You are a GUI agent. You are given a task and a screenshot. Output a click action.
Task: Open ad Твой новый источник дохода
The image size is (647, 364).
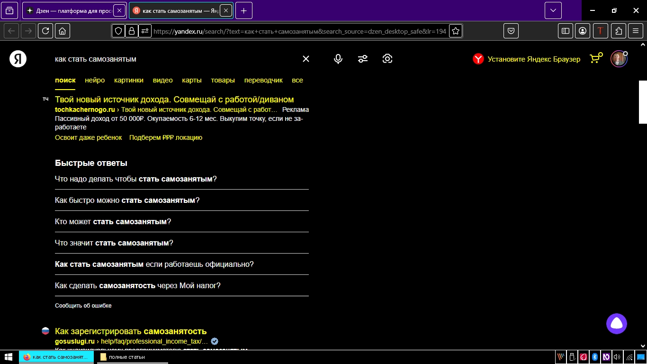point(174,100)
